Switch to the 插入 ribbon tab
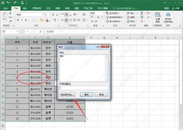The image size is (183, 130). pos(25,8)
